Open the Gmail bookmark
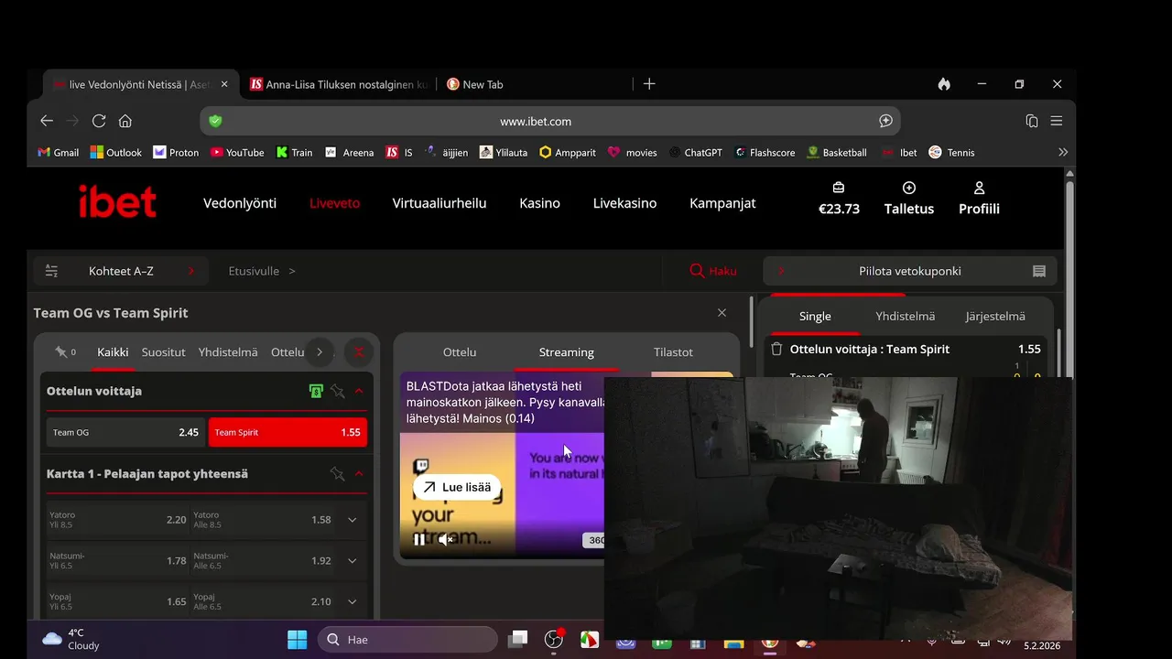The width and height of the screenshot is (1172, 659). click(58, 153)
